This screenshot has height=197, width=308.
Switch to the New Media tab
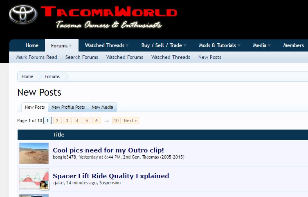click(x=102, y=107)
